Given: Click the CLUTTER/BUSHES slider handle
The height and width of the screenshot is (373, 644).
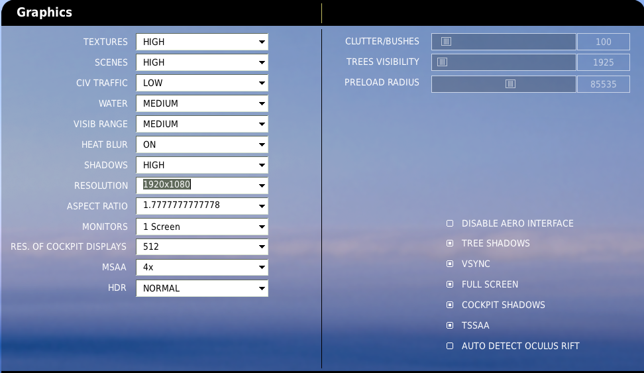Looking at the screenshot, I should pos(446,42).
